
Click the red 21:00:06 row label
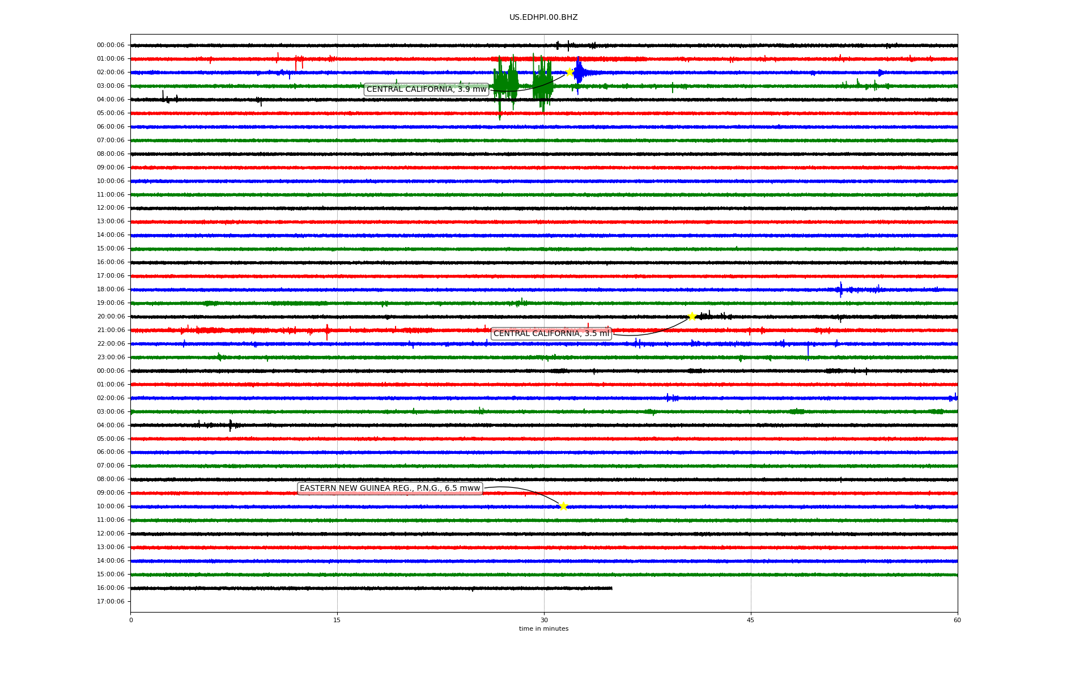(x=110, y=330)
